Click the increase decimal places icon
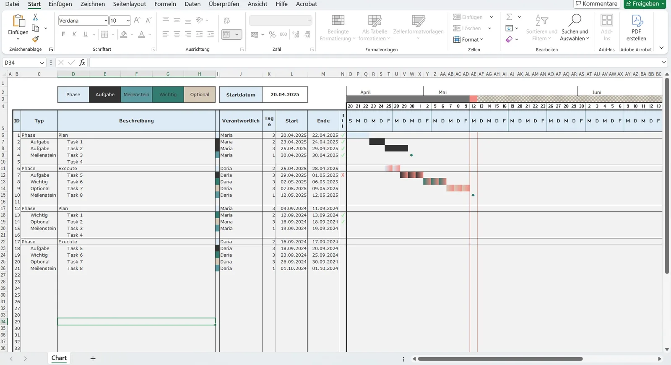Screen dimensions: 671x365 pyautogui.click(x=296, y=34)
